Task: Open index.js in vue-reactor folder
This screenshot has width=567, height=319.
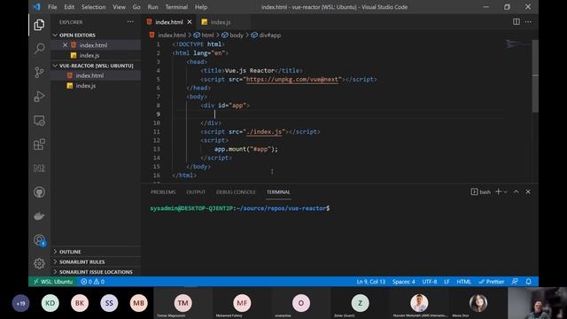Action: click(96, 86)
